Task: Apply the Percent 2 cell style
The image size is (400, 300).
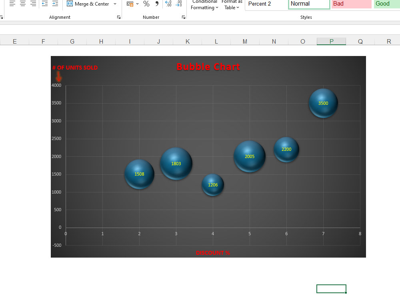Action: [x=266, y=4]
